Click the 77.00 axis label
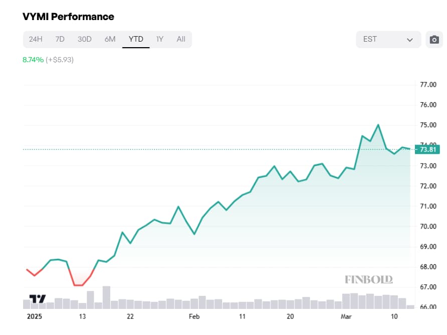 [428, 84]
